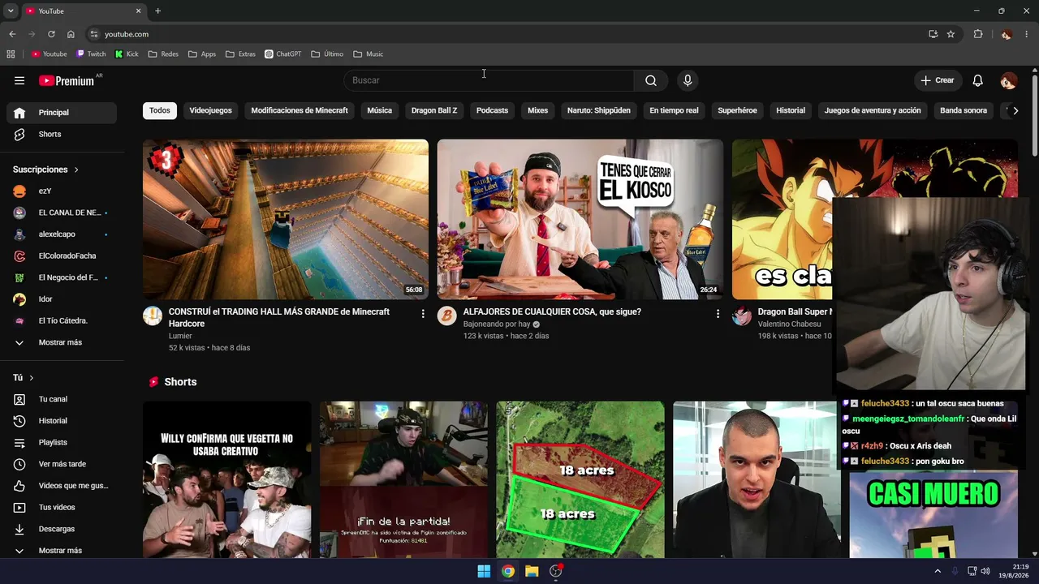Open video title ALFAJORES DE CUALQUIER COSA
This screenshot has width=1039, height=584.
pyautogui.click(x=552, y=311)
